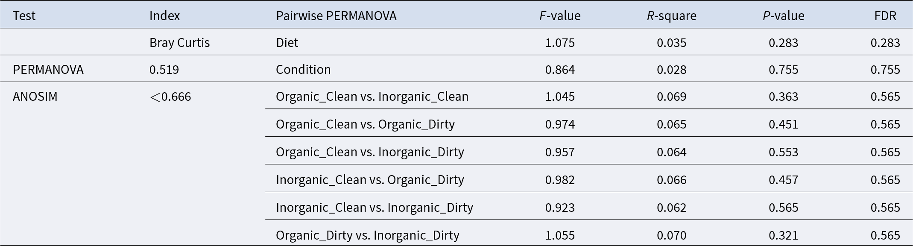Select the Pairwise PERMANOVA column header
913x246 pixels.
tap(336, 16)
